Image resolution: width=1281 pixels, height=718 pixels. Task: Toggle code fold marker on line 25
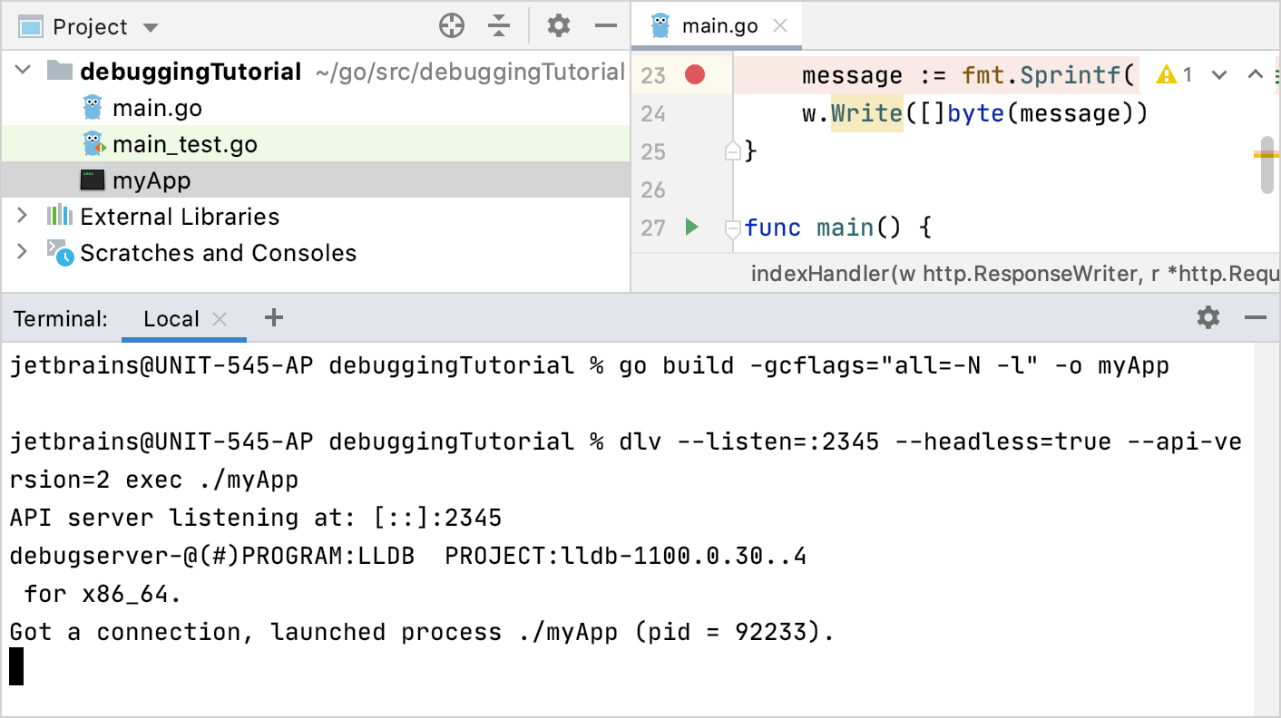[732, 151]
